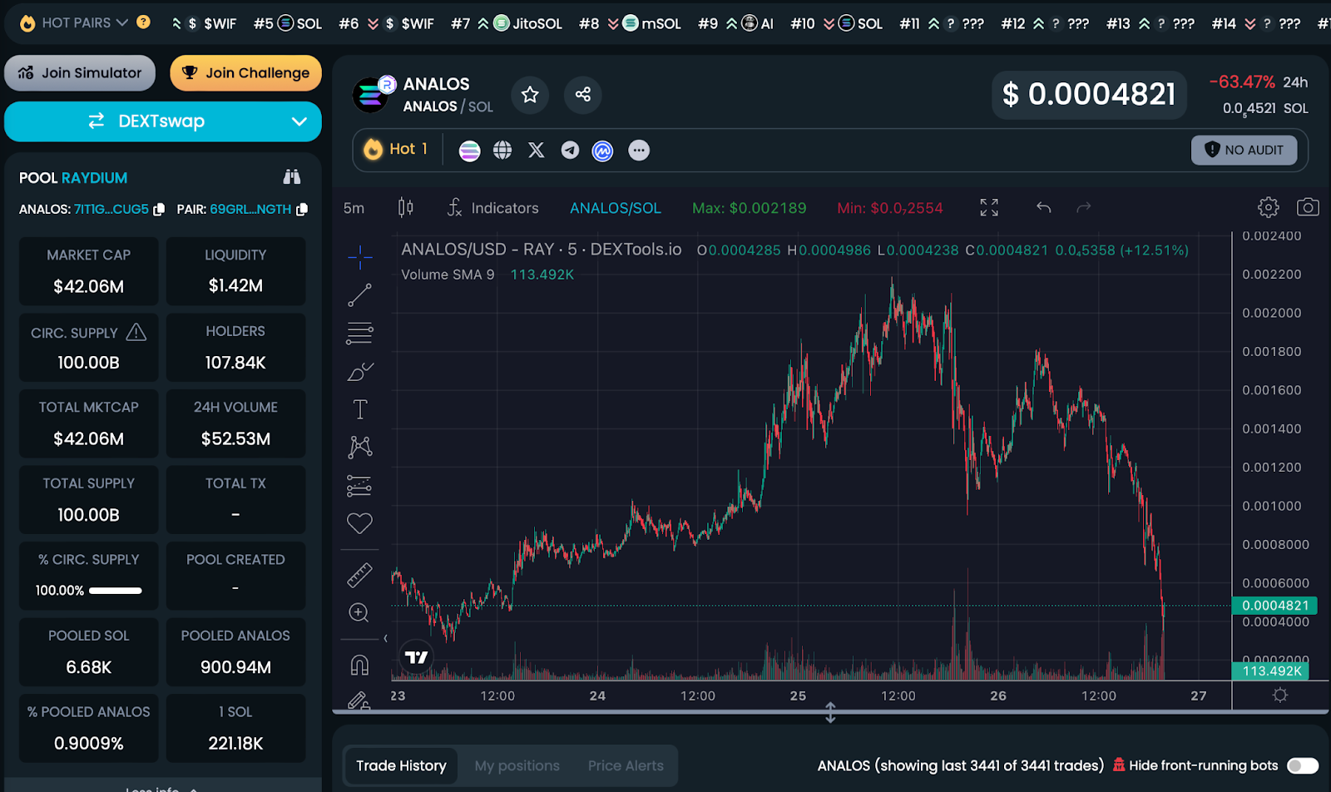Click the LIQUIDITY $1.42M card

236,271
